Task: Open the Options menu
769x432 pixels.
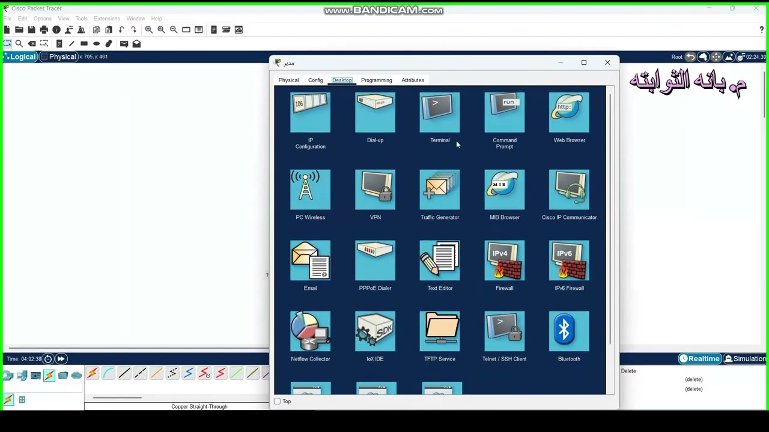Action: tap(42, 19)
